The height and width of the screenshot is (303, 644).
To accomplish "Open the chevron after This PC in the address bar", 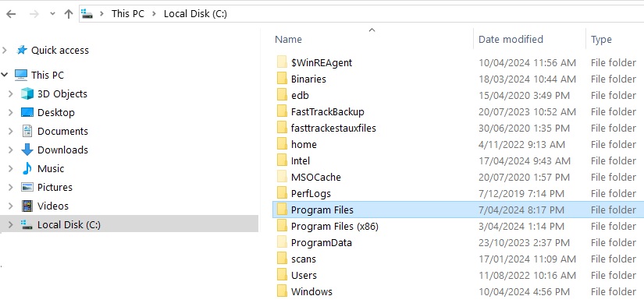I will 154,14.
